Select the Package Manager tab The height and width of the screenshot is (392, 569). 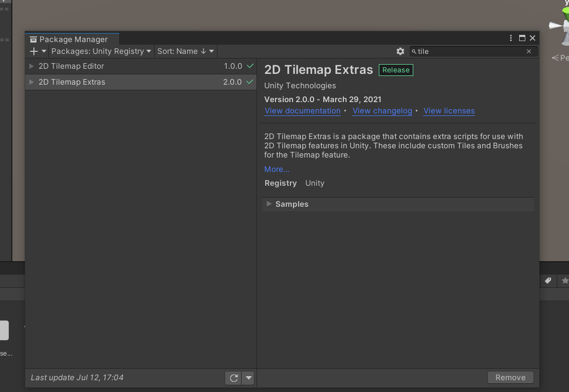(x=72, y=39)
